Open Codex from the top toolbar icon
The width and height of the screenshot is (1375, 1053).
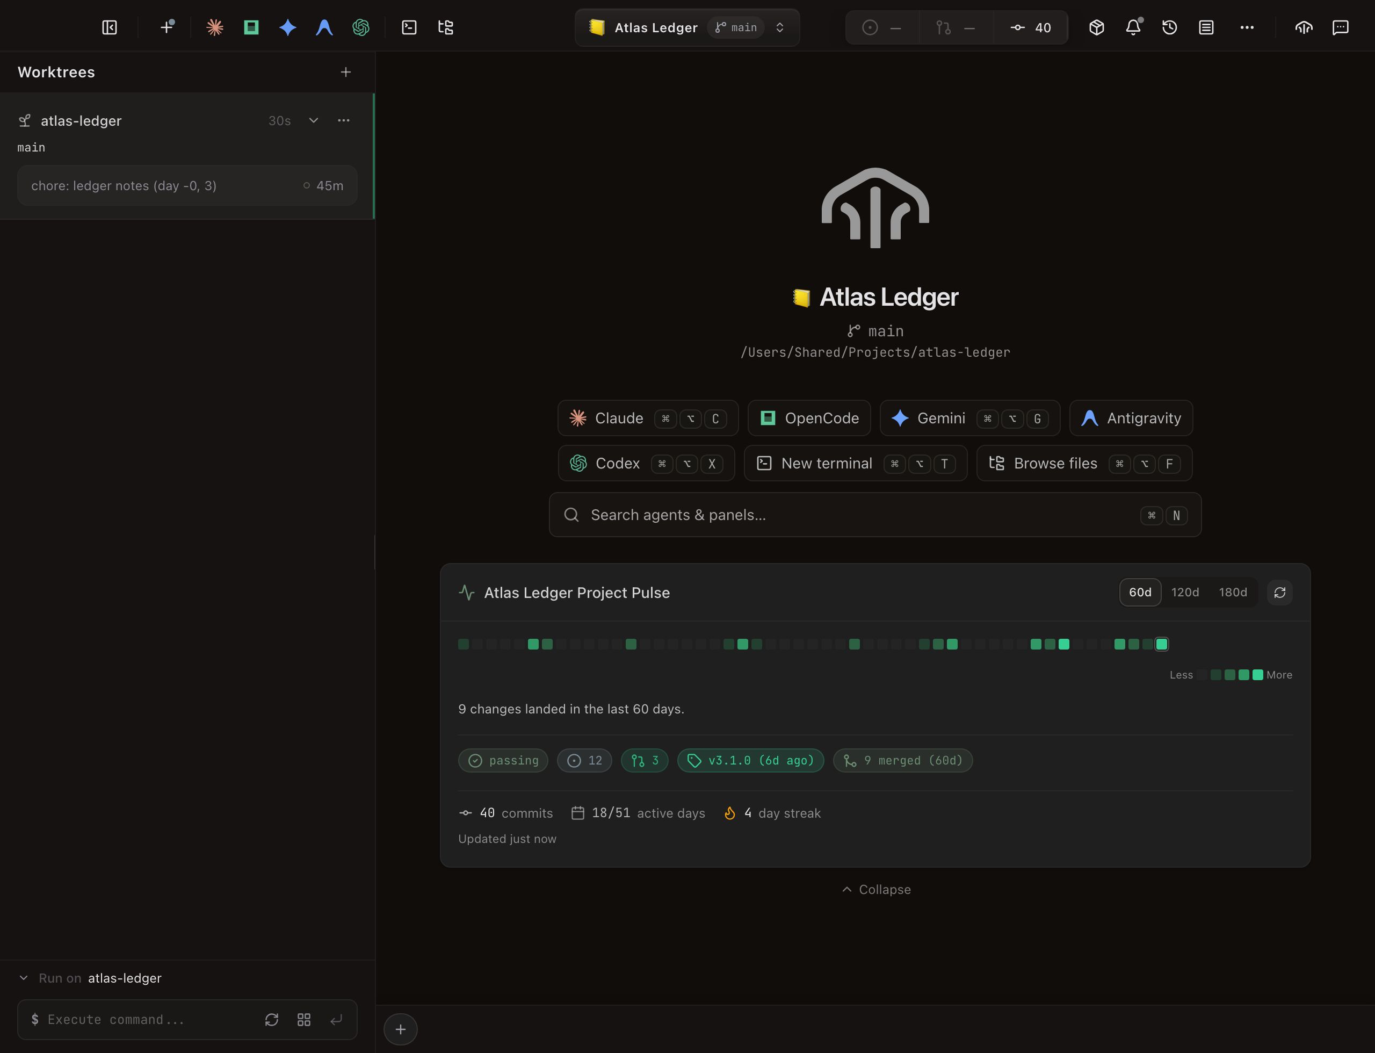pos(361,27)
